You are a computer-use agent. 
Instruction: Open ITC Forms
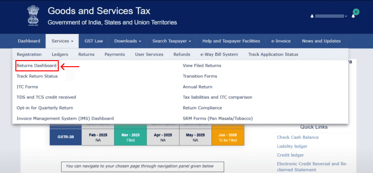(27, 87)
